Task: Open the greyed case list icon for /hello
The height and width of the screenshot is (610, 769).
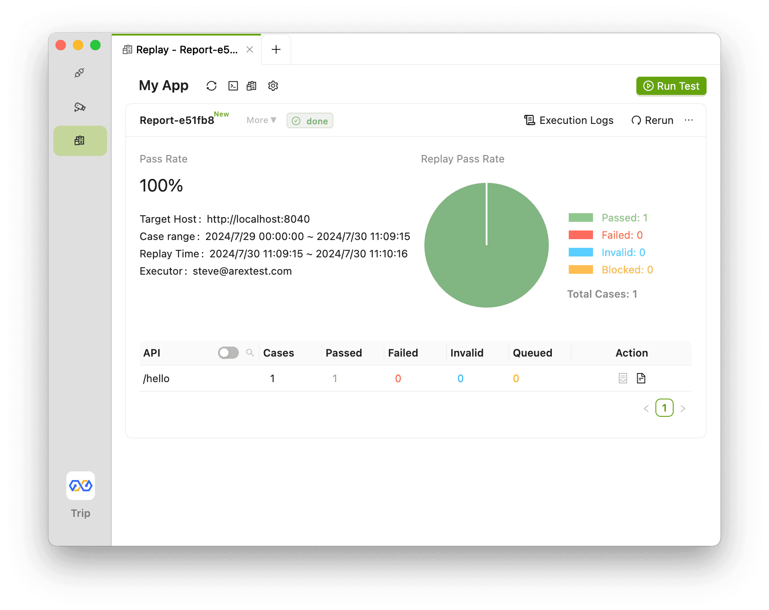Action: pyautogui.click(x=622, y=378)
